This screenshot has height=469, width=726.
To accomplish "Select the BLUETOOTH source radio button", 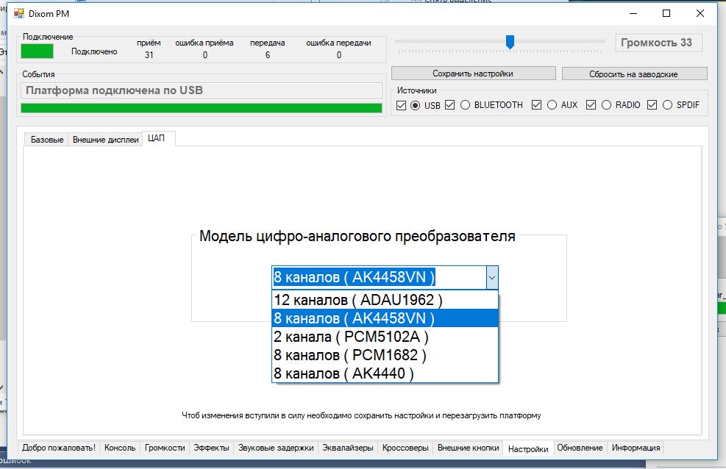I will (465, 105).
